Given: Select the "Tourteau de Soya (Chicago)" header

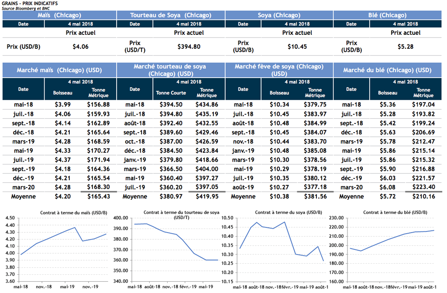Looking at the screenshot, I should coord(171,15).
